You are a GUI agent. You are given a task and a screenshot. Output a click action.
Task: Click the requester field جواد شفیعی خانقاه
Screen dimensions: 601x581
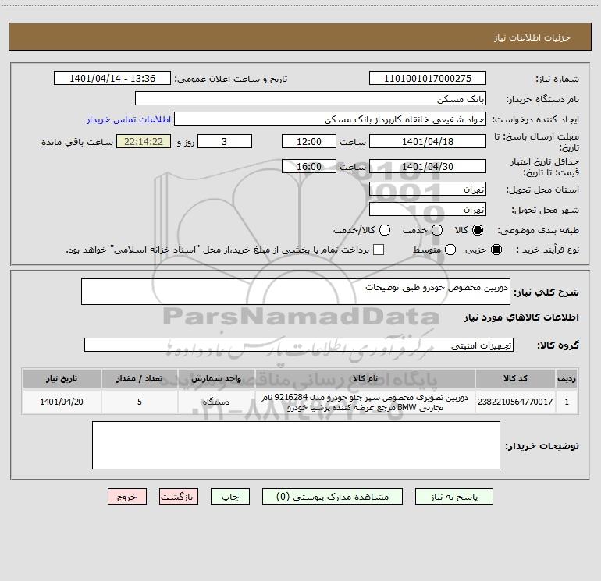point(330,119)
